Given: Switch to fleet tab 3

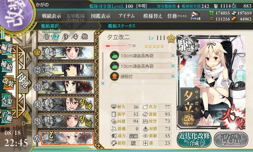Looking at the screenshot, I should [65, 37].
